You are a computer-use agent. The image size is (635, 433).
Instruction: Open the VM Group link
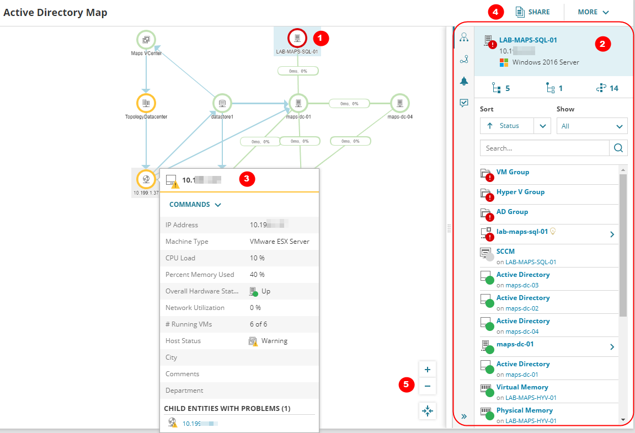[x=513, y=172]
